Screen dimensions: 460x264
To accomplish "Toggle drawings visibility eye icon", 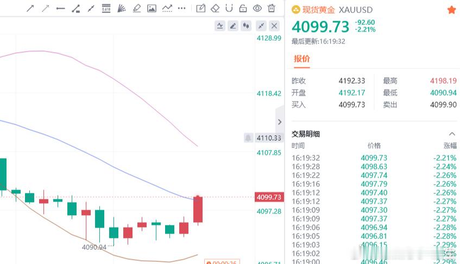I will tap(257, 8).
